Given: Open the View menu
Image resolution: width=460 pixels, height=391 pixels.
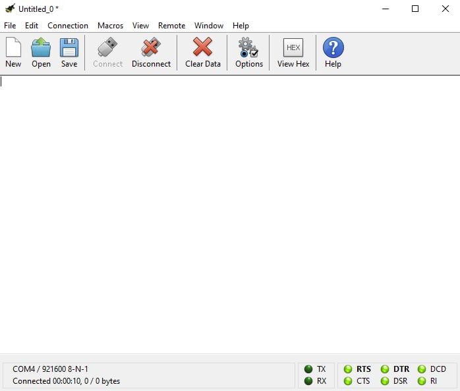Looking at the screenshot, I should 140,26.
